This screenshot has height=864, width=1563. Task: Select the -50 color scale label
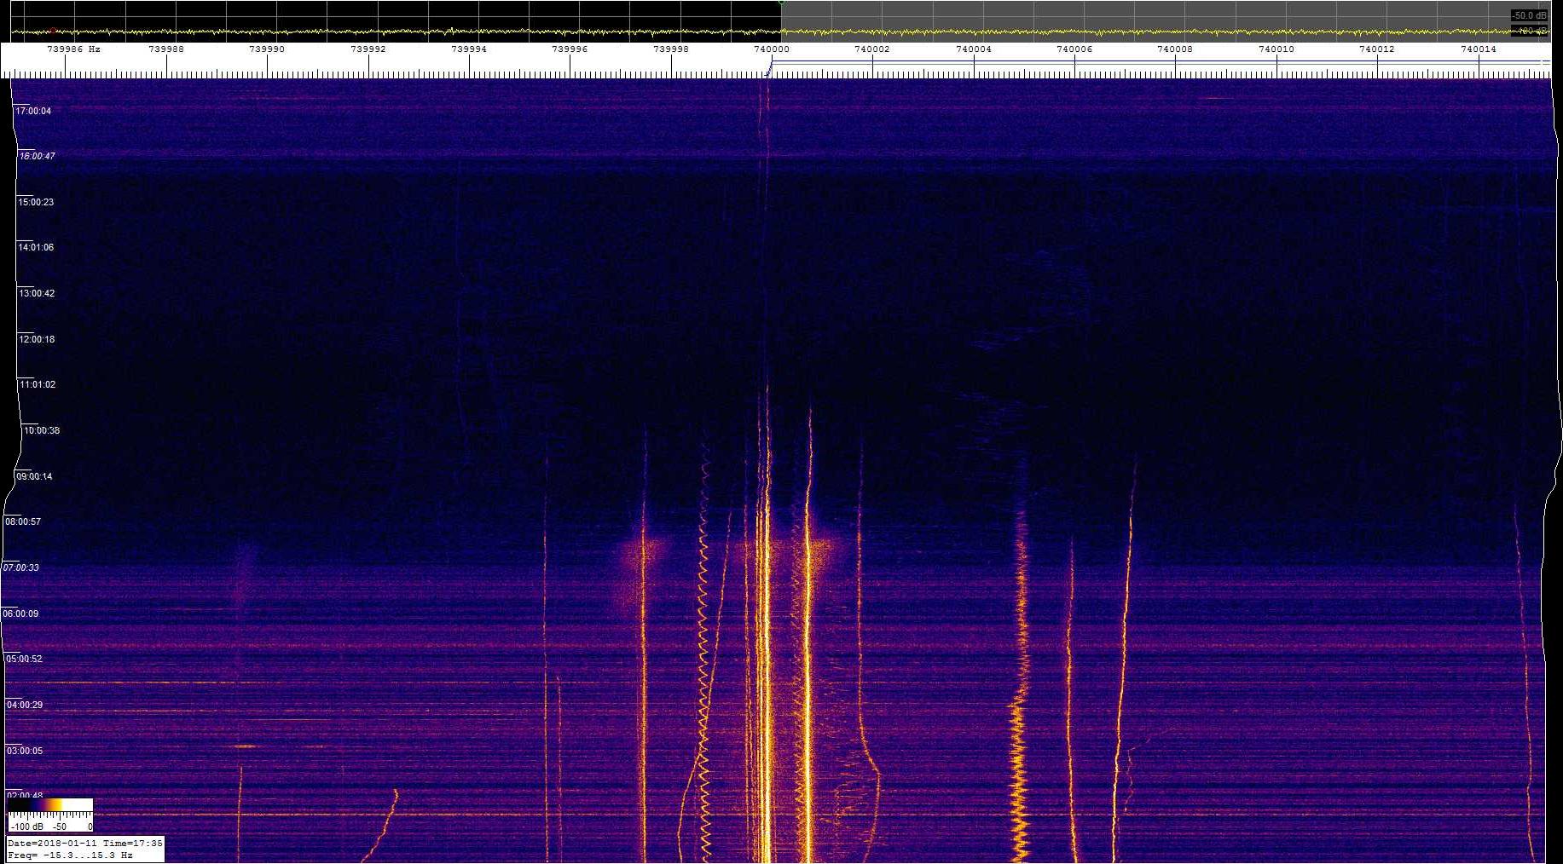pyautogui.click(x=60, y=827)
